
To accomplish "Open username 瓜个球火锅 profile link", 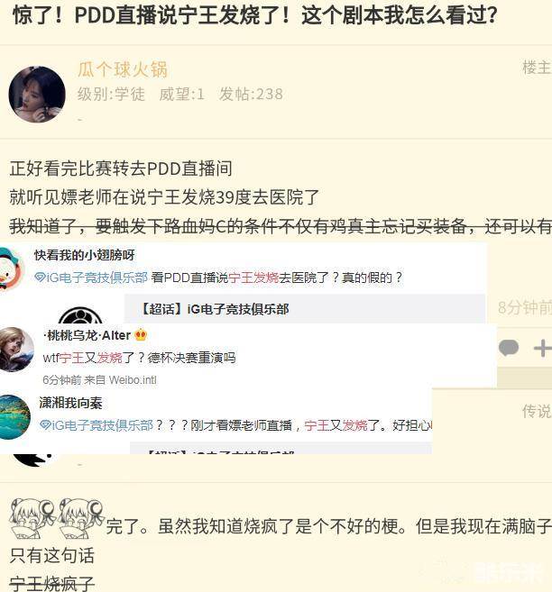I will [x=122, y=69].
